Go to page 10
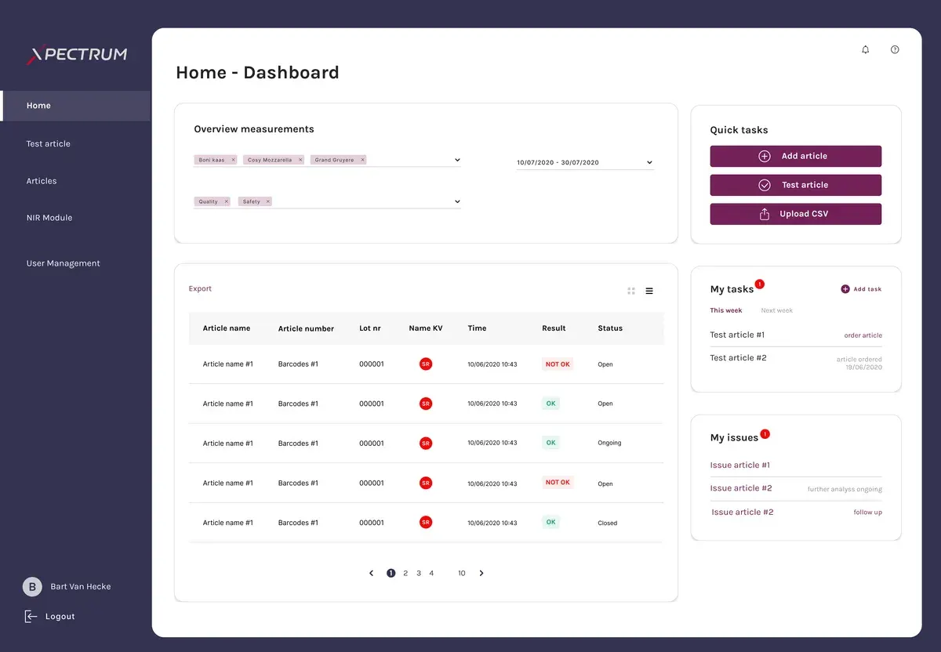Image resolution: width=941 pixels, height=652 pixels. pos(462,573)
